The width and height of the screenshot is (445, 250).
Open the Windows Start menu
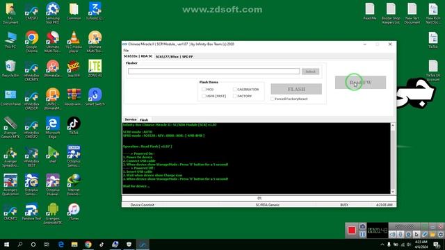[6, 244]
